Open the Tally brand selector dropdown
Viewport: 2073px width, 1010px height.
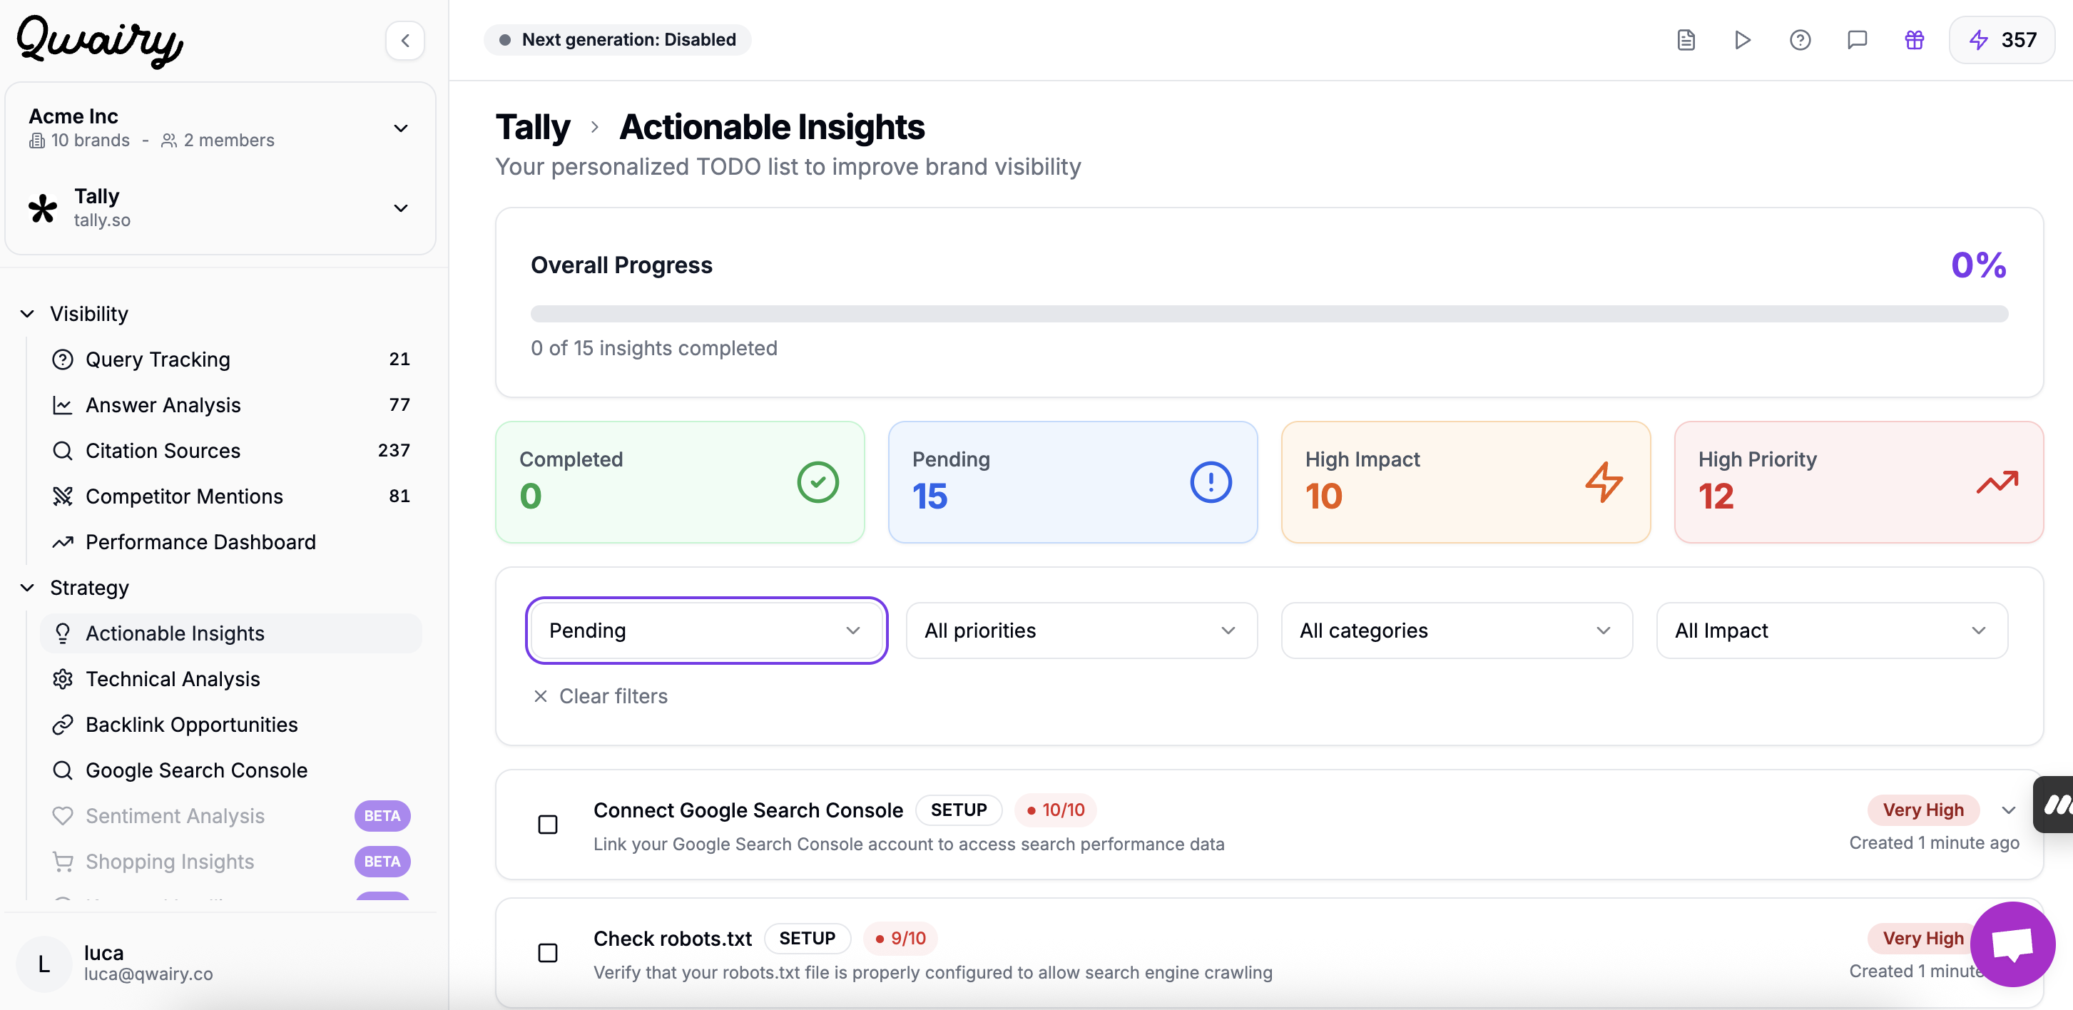point(220,208)
